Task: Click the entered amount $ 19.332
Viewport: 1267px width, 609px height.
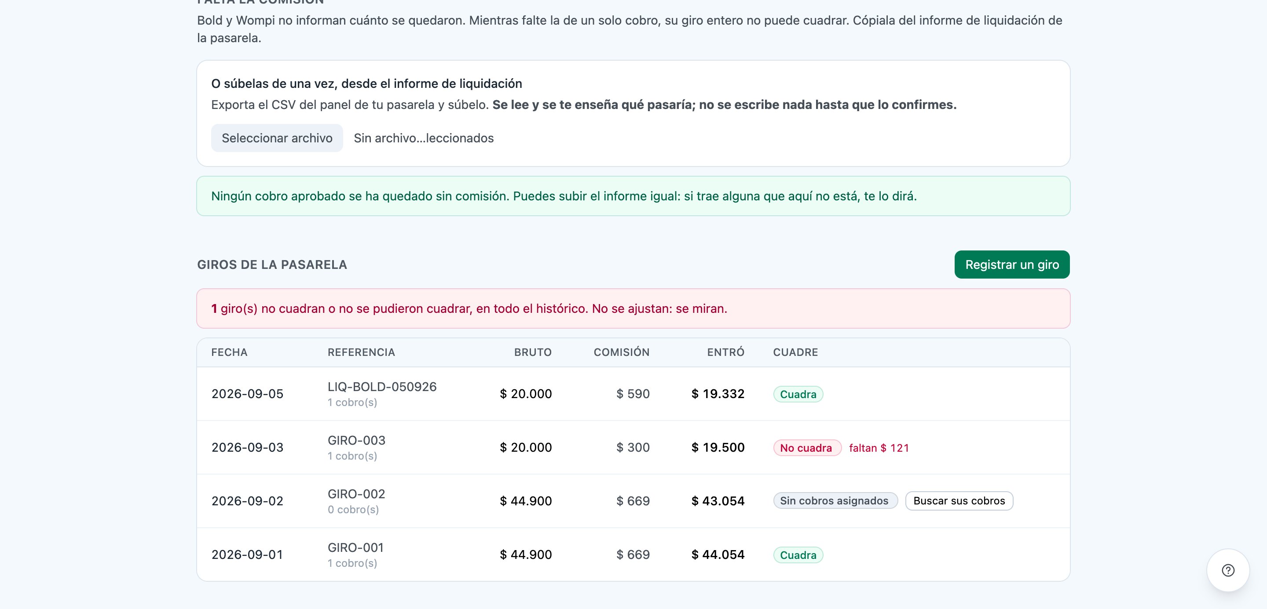Action: click(x=718, y=394)
